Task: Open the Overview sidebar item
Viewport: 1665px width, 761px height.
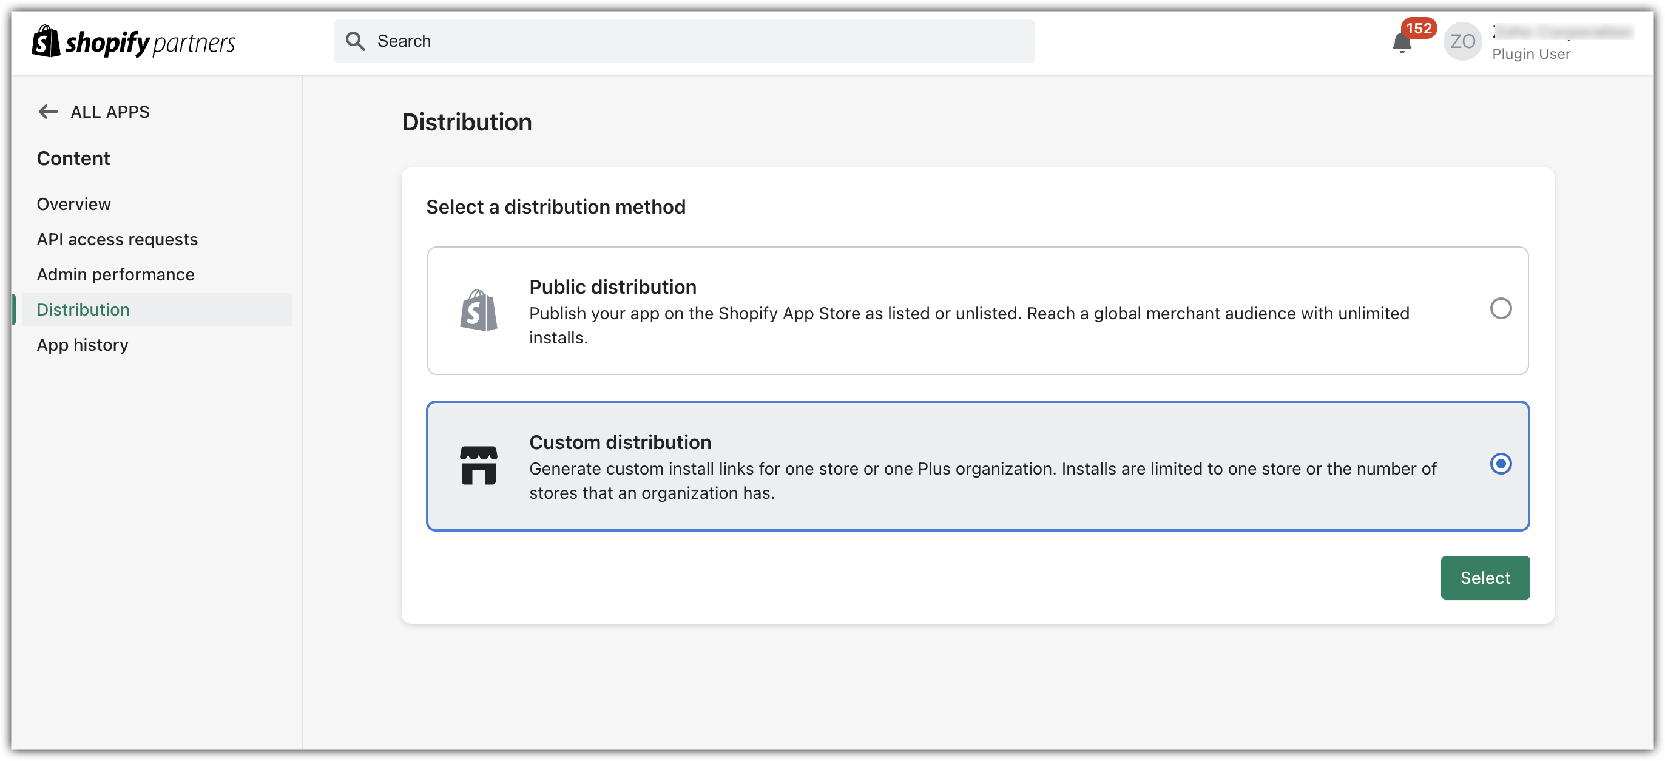Action: click(x=73, y=205)
